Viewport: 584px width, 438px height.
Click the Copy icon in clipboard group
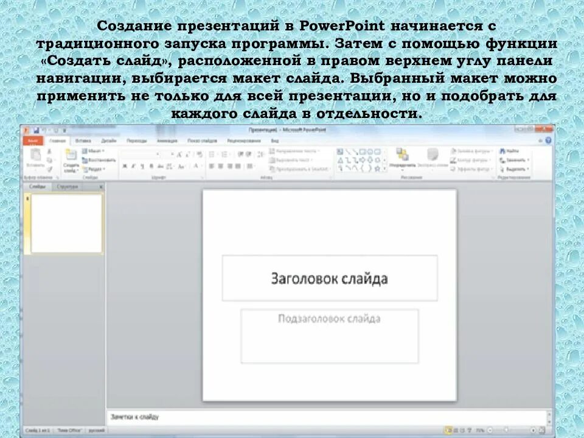[49, 160]
